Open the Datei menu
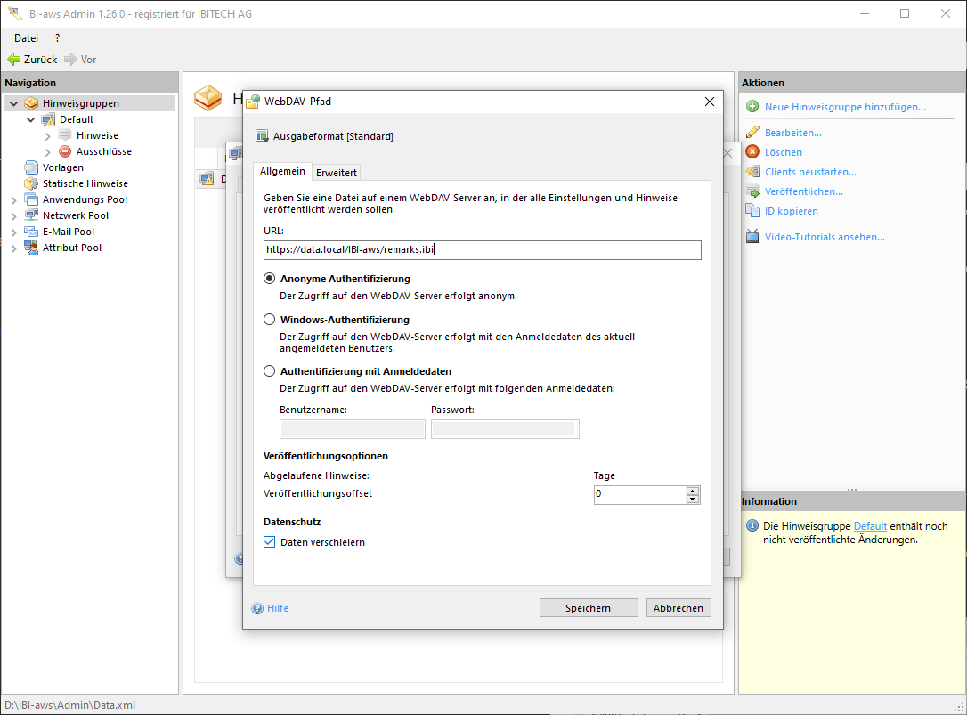The width and height of the screenshot is (967, 715). 26,38
